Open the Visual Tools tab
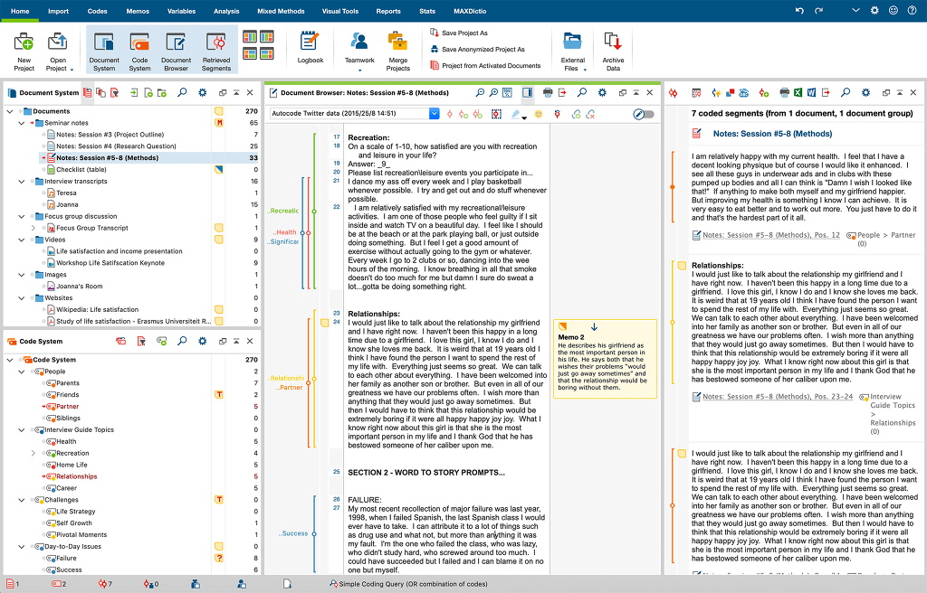 point(340,11)
